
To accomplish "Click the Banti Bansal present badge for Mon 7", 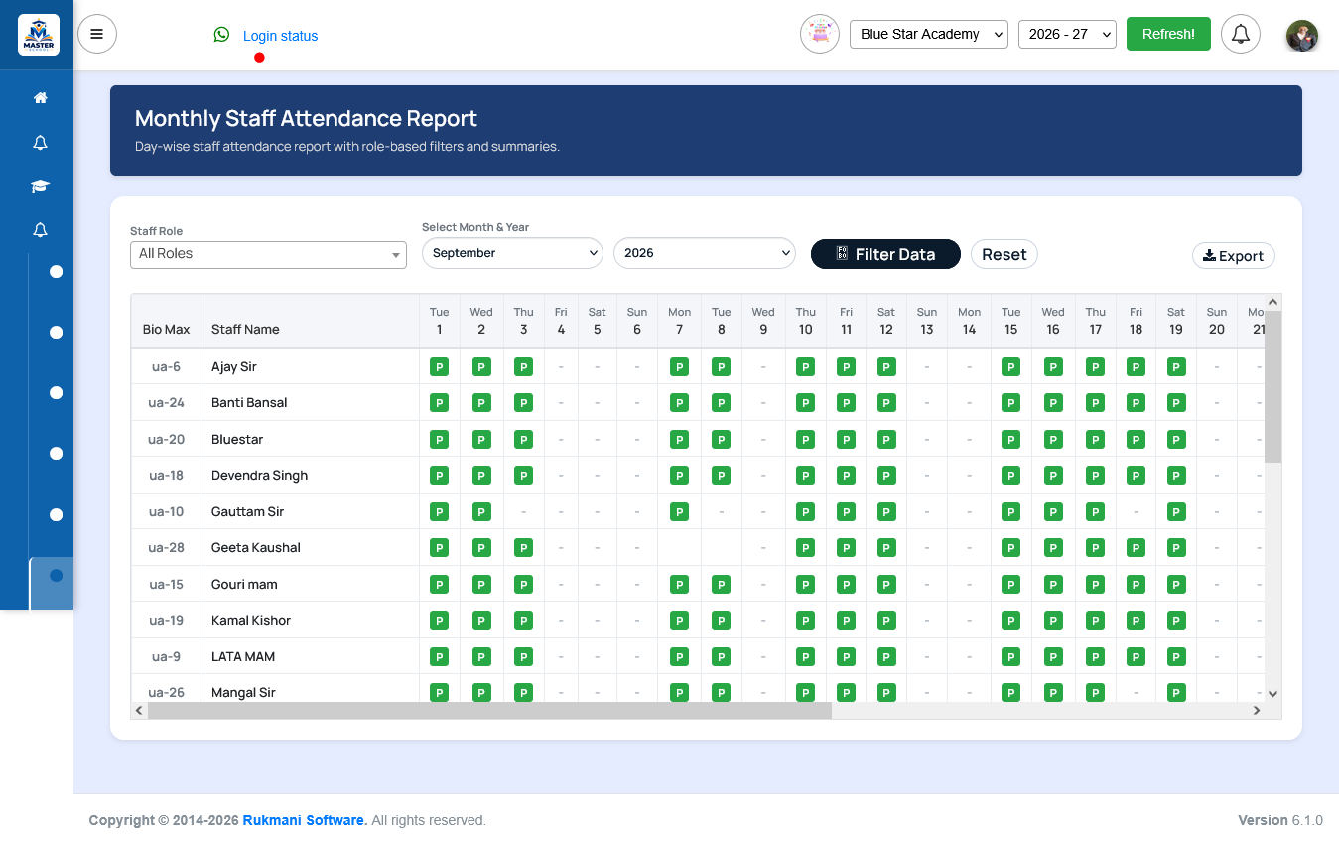I will [x=679, y=403].
